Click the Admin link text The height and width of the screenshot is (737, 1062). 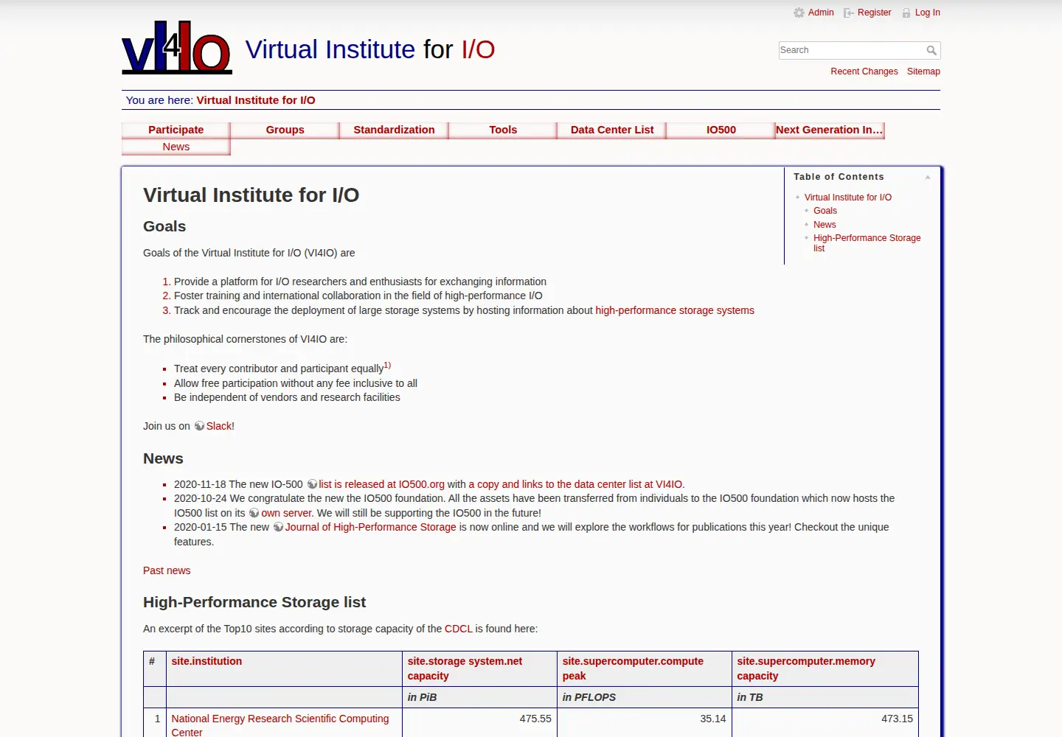pyautogui.click(x=821, y=13)
